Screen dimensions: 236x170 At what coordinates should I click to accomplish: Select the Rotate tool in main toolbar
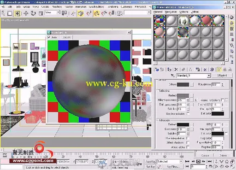pyautogui.click(x=33, y=13)
